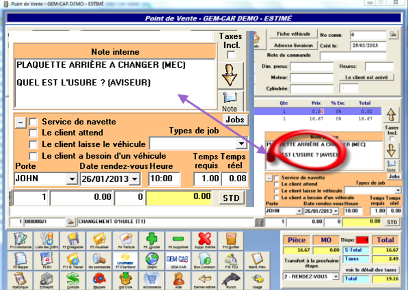Click the Note de commande input field
Viewport: 408px width, 290px height.
pyautogui.click(x=353, y=55)
